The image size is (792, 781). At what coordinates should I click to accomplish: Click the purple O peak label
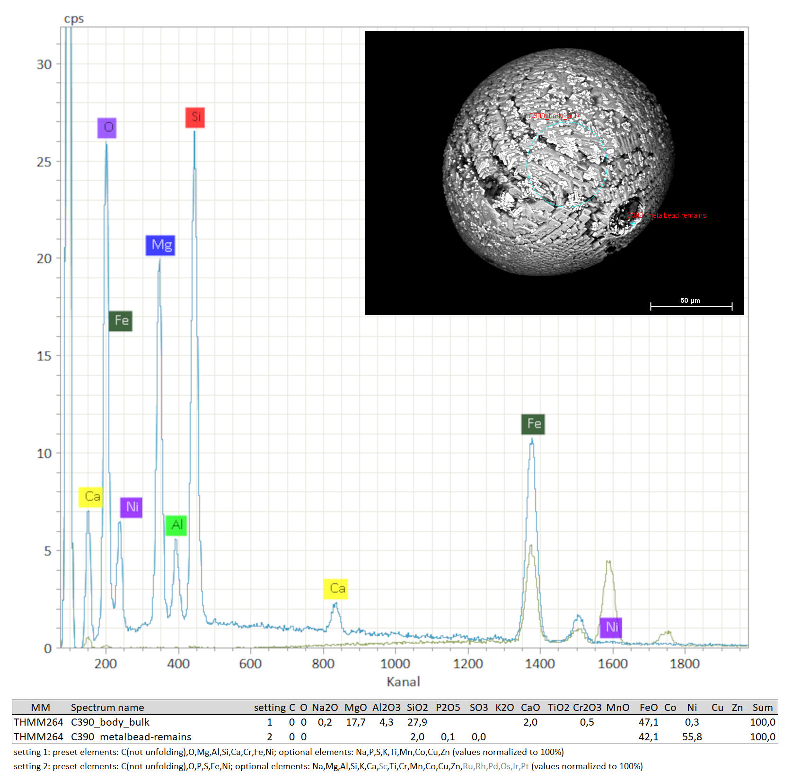[x=107, y=128]
